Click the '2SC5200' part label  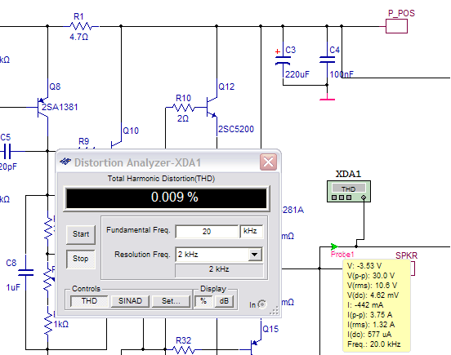tap(236, 129)
